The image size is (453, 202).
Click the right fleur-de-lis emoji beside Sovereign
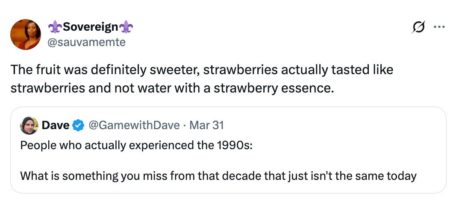point(126,27)
